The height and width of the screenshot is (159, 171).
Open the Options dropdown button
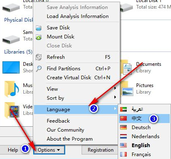click(x=49, y=150)
